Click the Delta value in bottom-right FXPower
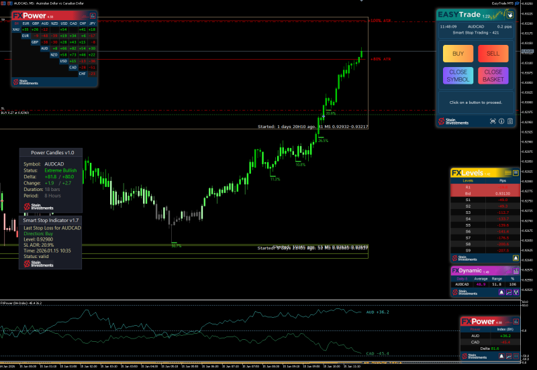 coord(495,349)
